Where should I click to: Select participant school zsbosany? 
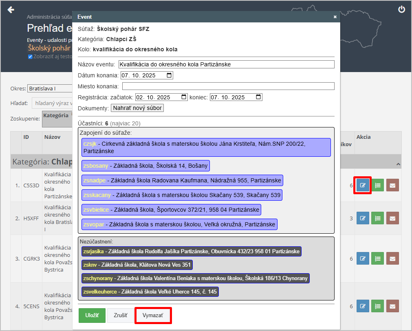point(145,166)
